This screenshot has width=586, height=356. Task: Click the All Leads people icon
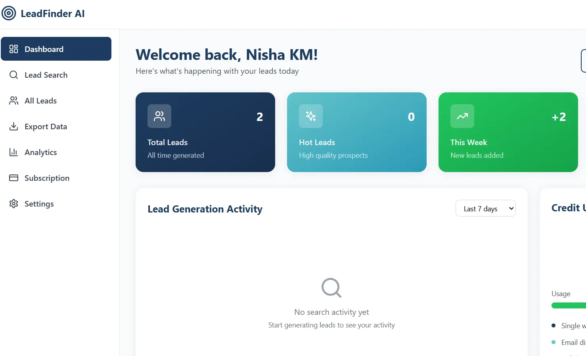14,101
